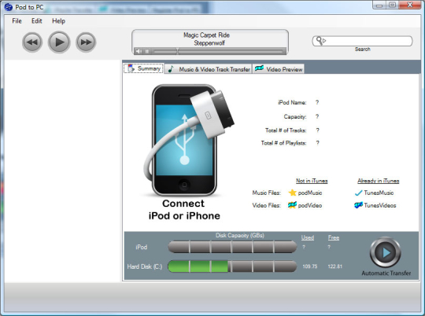Click the song title Magic Carpet Ride

click(206, 35)
